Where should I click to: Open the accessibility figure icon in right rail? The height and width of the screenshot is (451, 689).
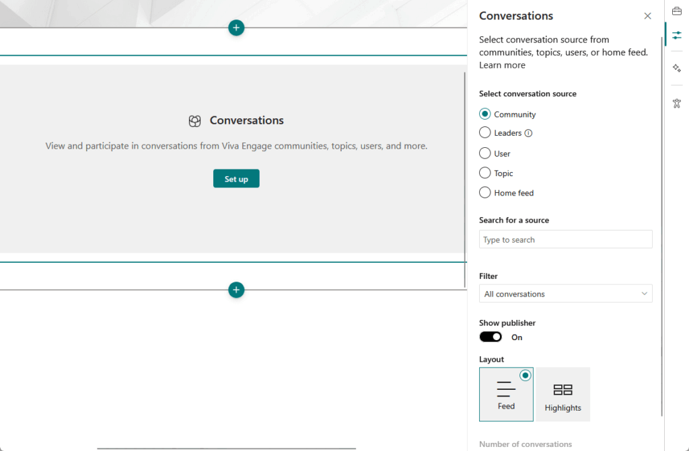pos(677,104)
